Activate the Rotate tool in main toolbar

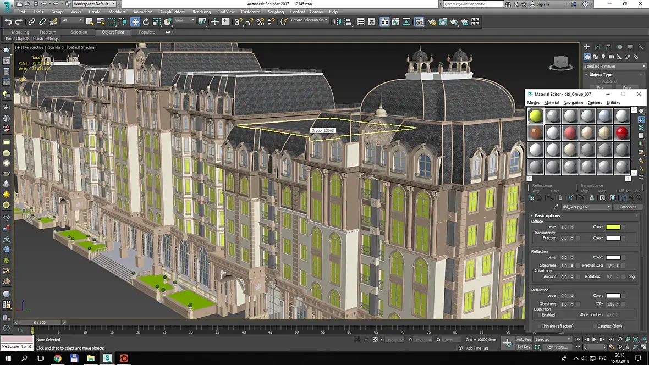[146, 22]
